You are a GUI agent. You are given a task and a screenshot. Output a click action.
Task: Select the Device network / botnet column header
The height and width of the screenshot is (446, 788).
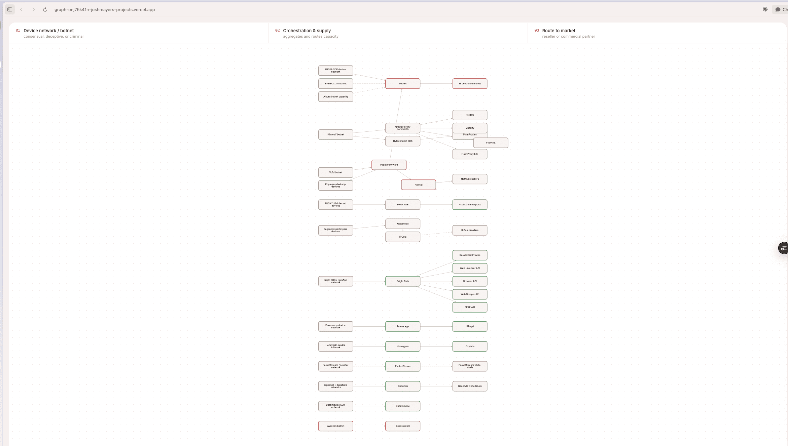pos(48,31)
